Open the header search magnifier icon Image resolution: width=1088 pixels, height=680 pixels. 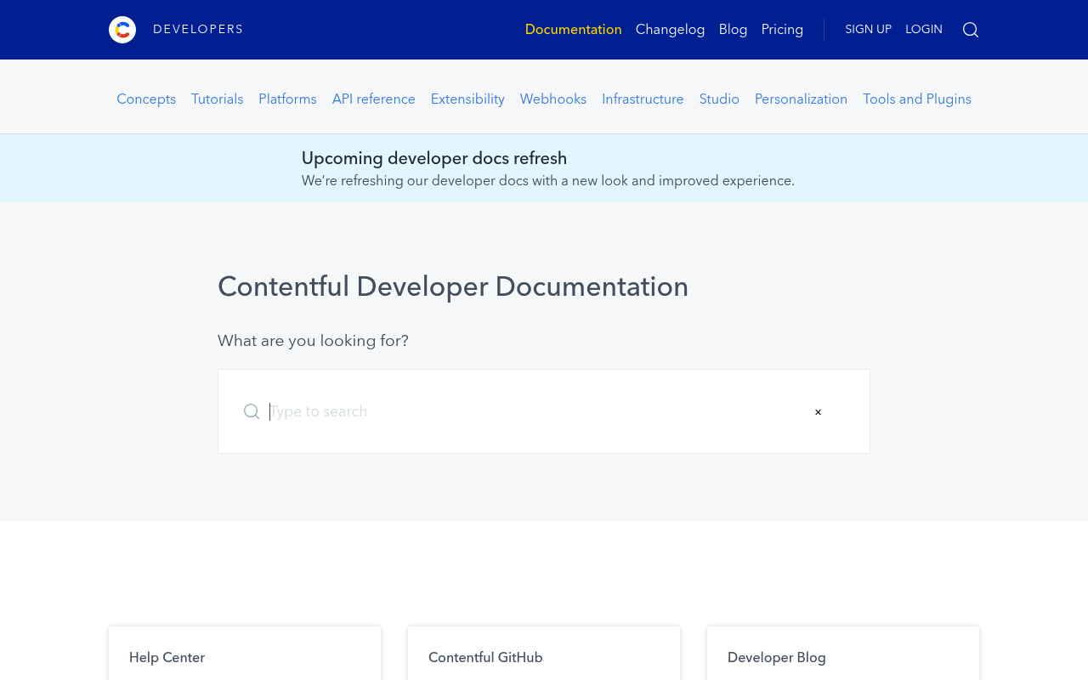[971, 30]
